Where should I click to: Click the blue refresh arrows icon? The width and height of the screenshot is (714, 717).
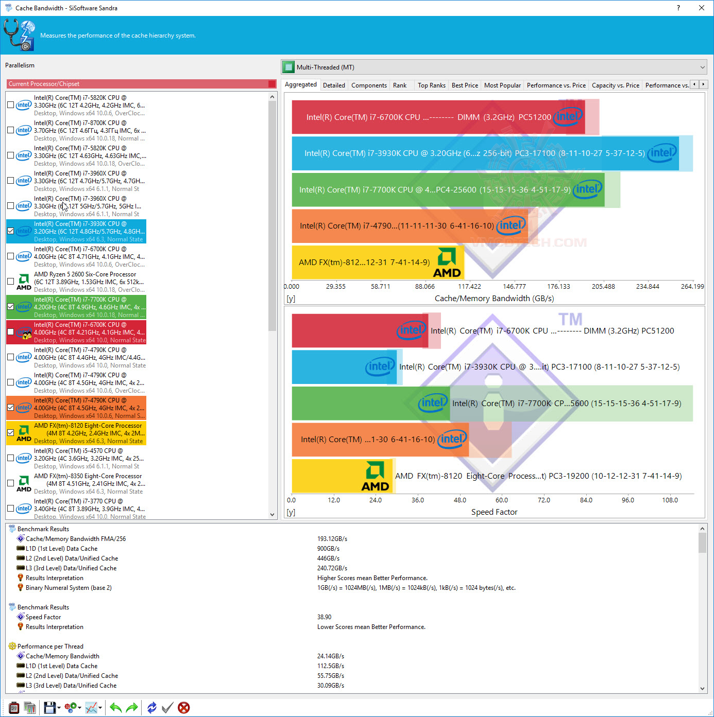[151, 708]
